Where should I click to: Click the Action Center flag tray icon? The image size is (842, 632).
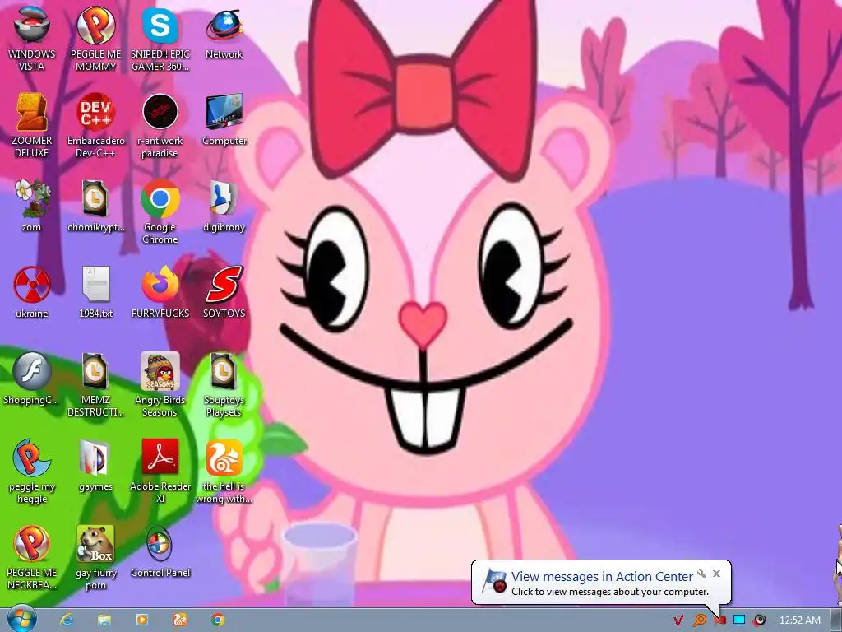(720, 620)
